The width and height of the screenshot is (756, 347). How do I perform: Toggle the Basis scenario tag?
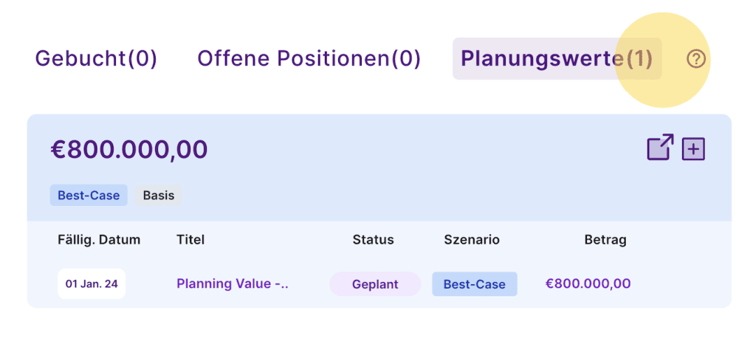(x=159, y=196)
